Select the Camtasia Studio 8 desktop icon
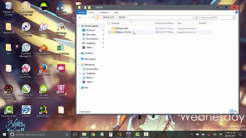 click(x=8, y=113)
